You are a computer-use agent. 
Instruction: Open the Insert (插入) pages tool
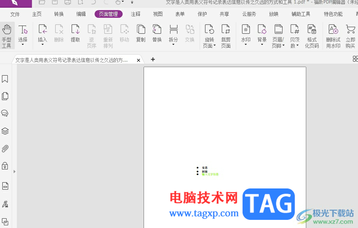click(x=42, y=33)
